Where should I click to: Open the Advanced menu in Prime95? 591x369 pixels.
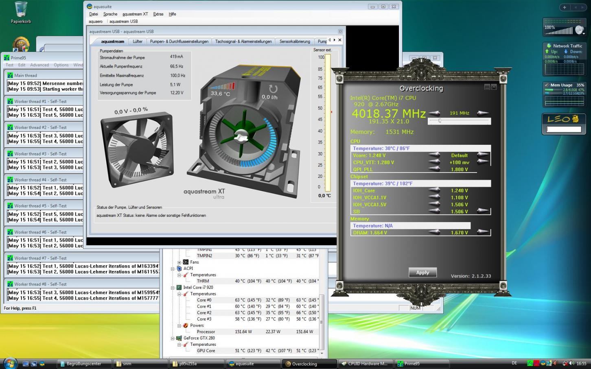(x=39, y=65)
